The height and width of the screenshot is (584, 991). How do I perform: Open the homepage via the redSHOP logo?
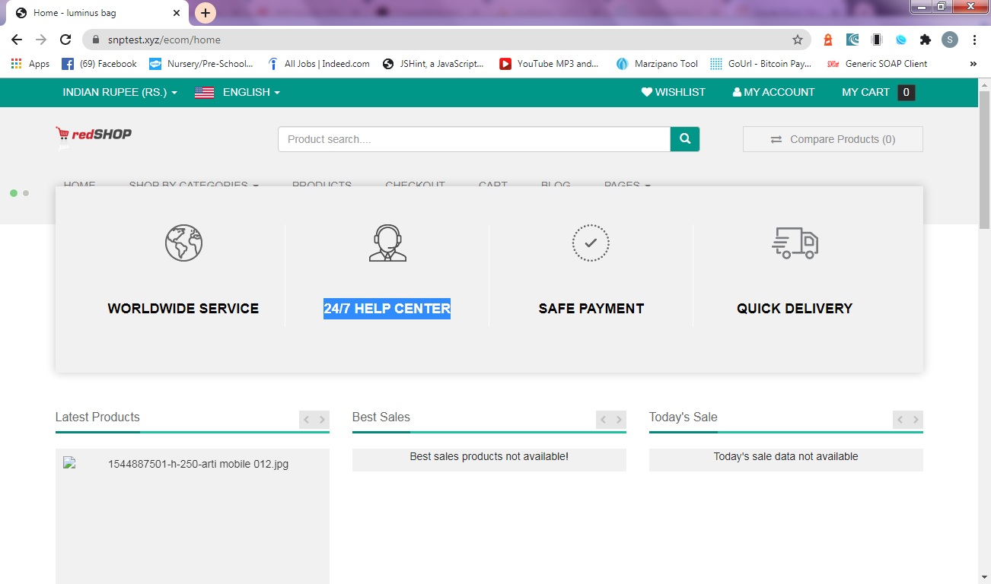[x=93, y=135]
